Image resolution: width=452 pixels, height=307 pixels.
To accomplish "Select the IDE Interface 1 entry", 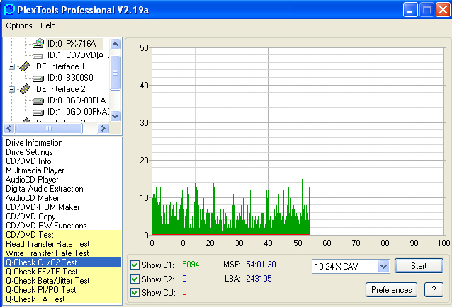I will [59, 66].
